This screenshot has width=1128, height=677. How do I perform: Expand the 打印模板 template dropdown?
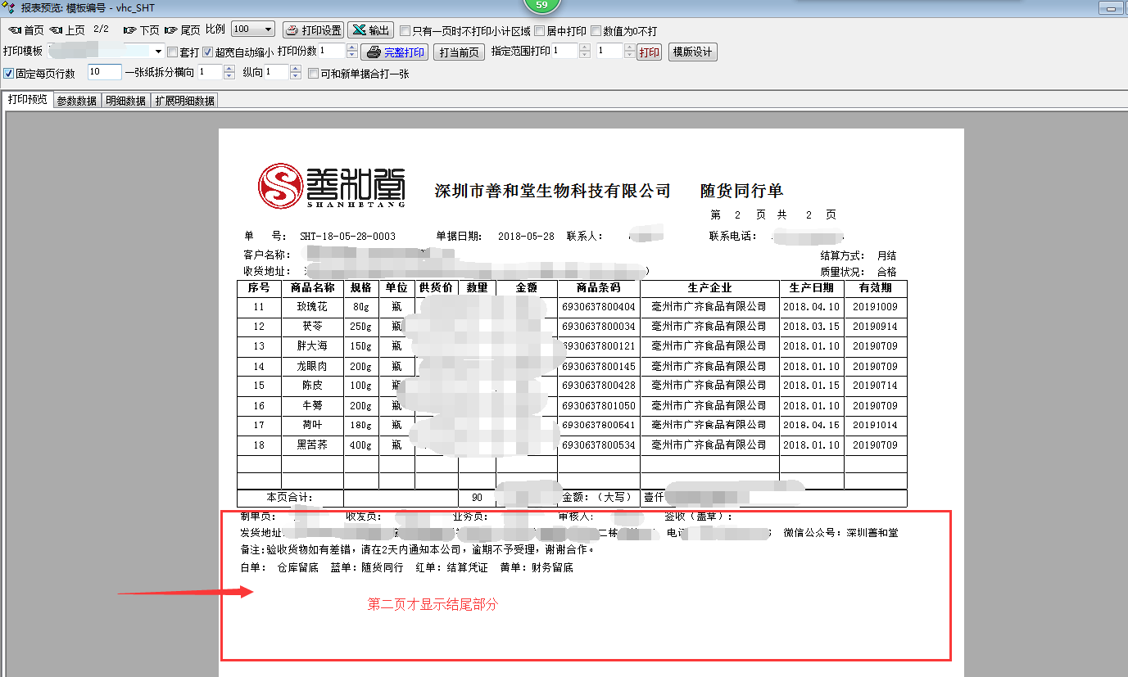[x=158, y=52]
